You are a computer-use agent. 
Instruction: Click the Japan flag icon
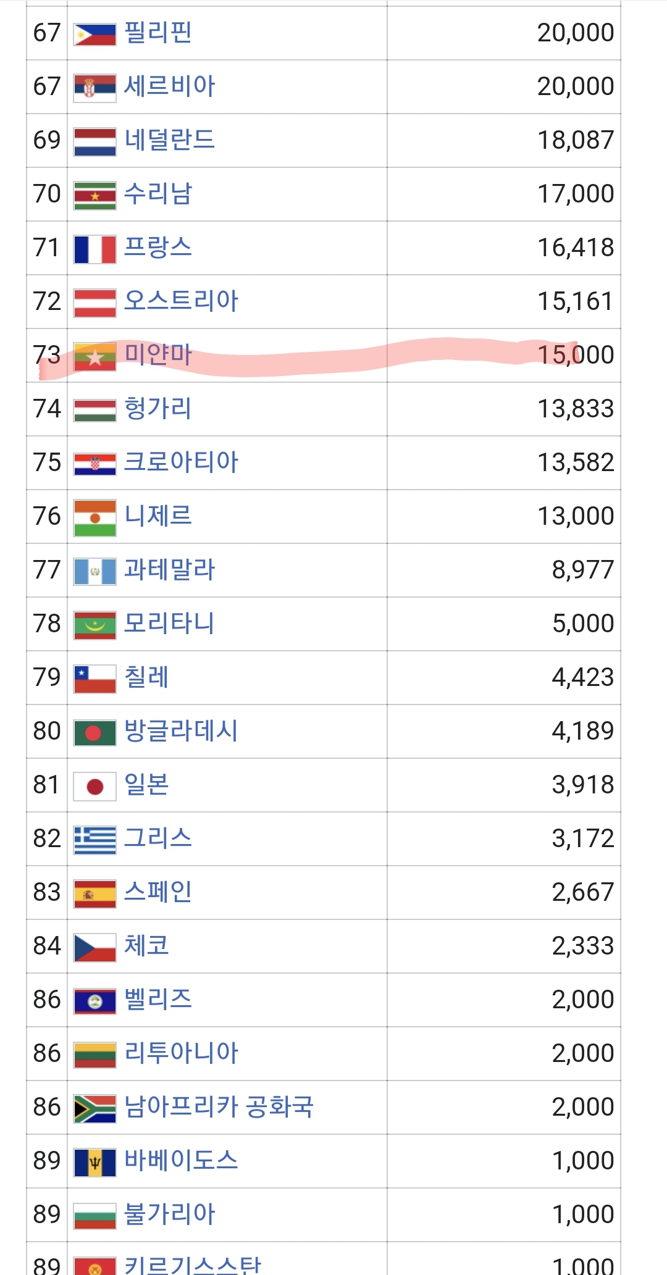[x=94, y=786]
